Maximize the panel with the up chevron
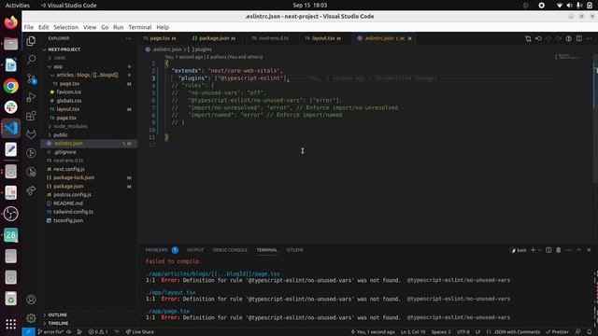The image size is (598, 336). coord(579,250)
